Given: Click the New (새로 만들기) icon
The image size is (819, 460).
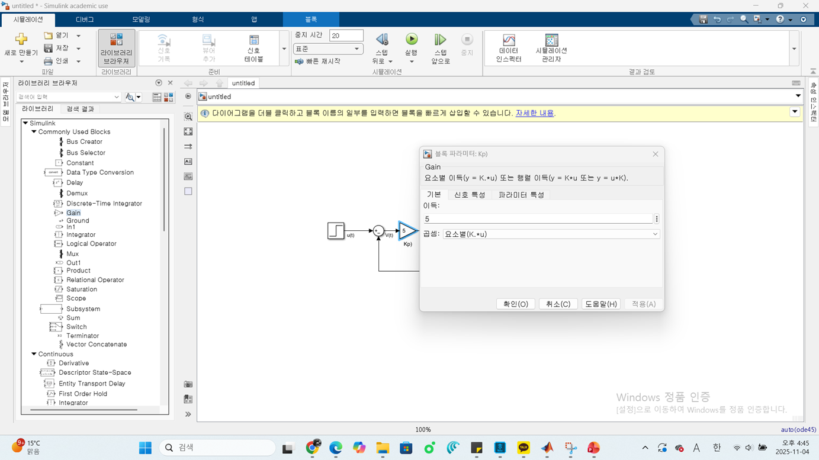Looking at the screenshot, I should click(21, 39).
